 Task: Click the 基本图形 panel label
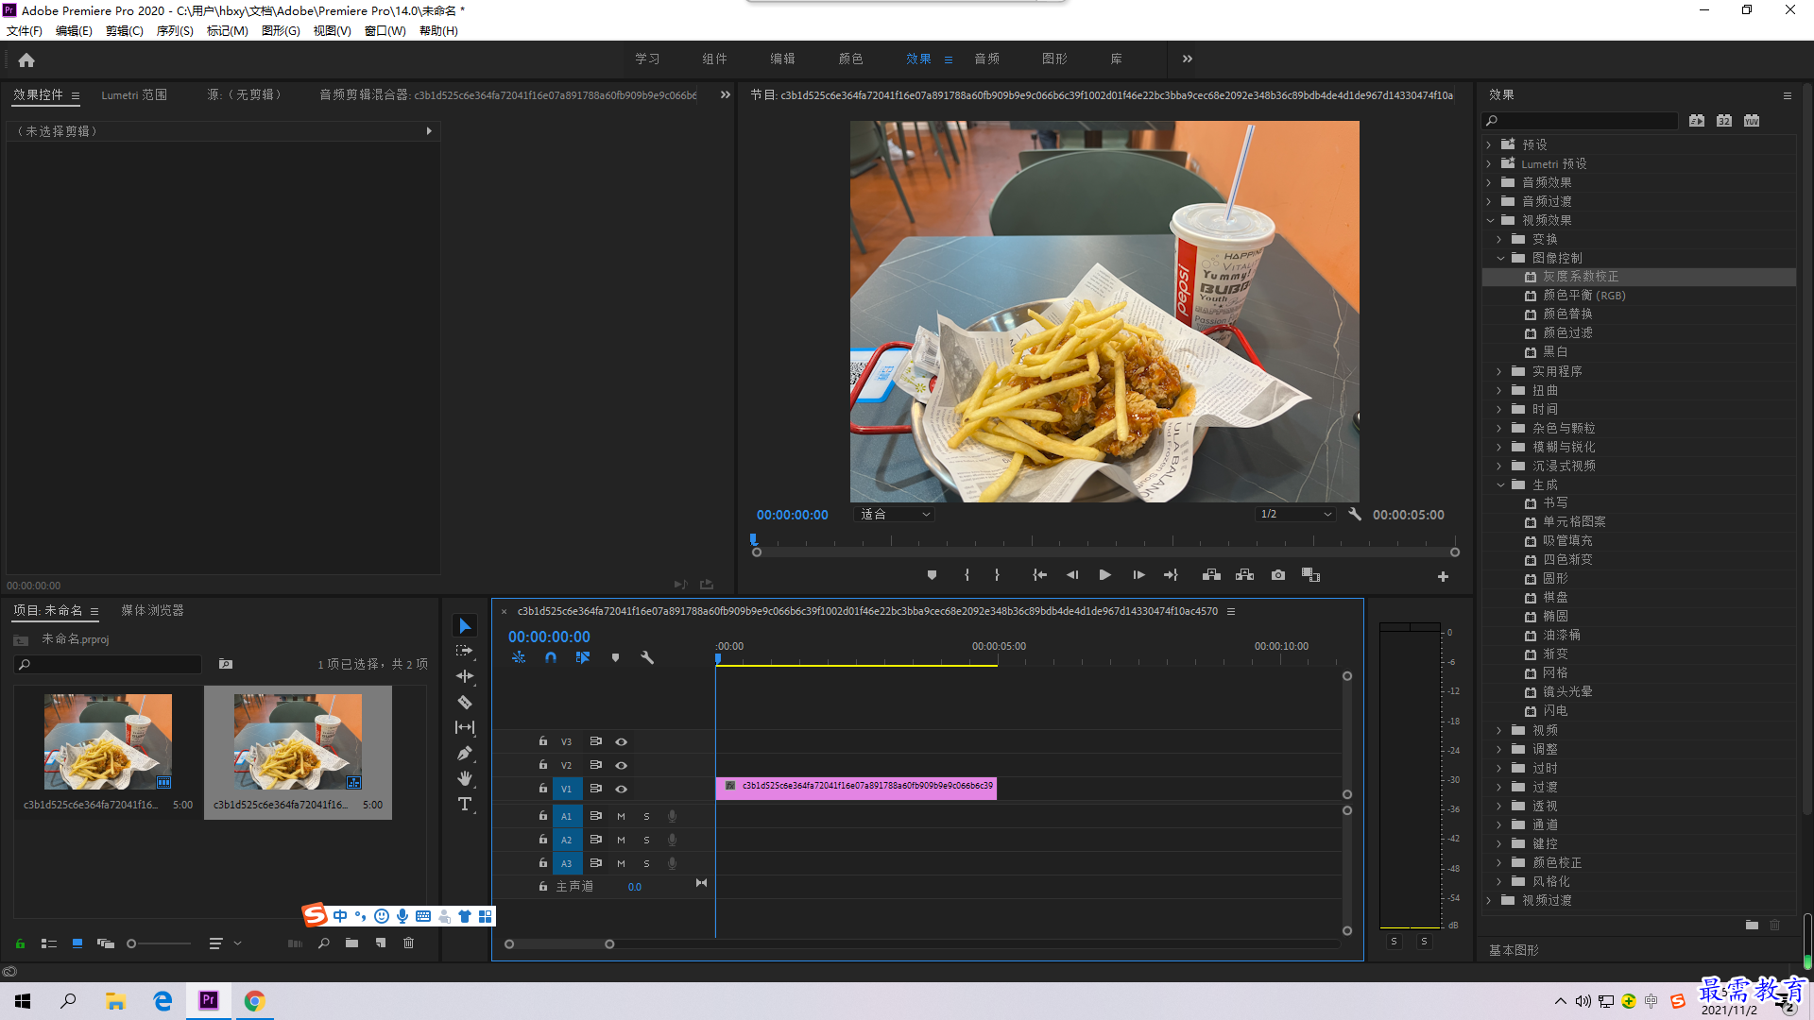tap(1514, 950)
